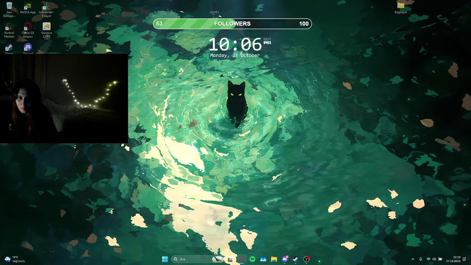
Task: Open Discord from the taskbar
Action: (x=285, y=259)
